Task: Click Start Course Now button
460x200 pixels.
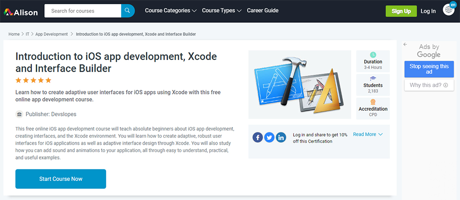Action: point(61,179)
